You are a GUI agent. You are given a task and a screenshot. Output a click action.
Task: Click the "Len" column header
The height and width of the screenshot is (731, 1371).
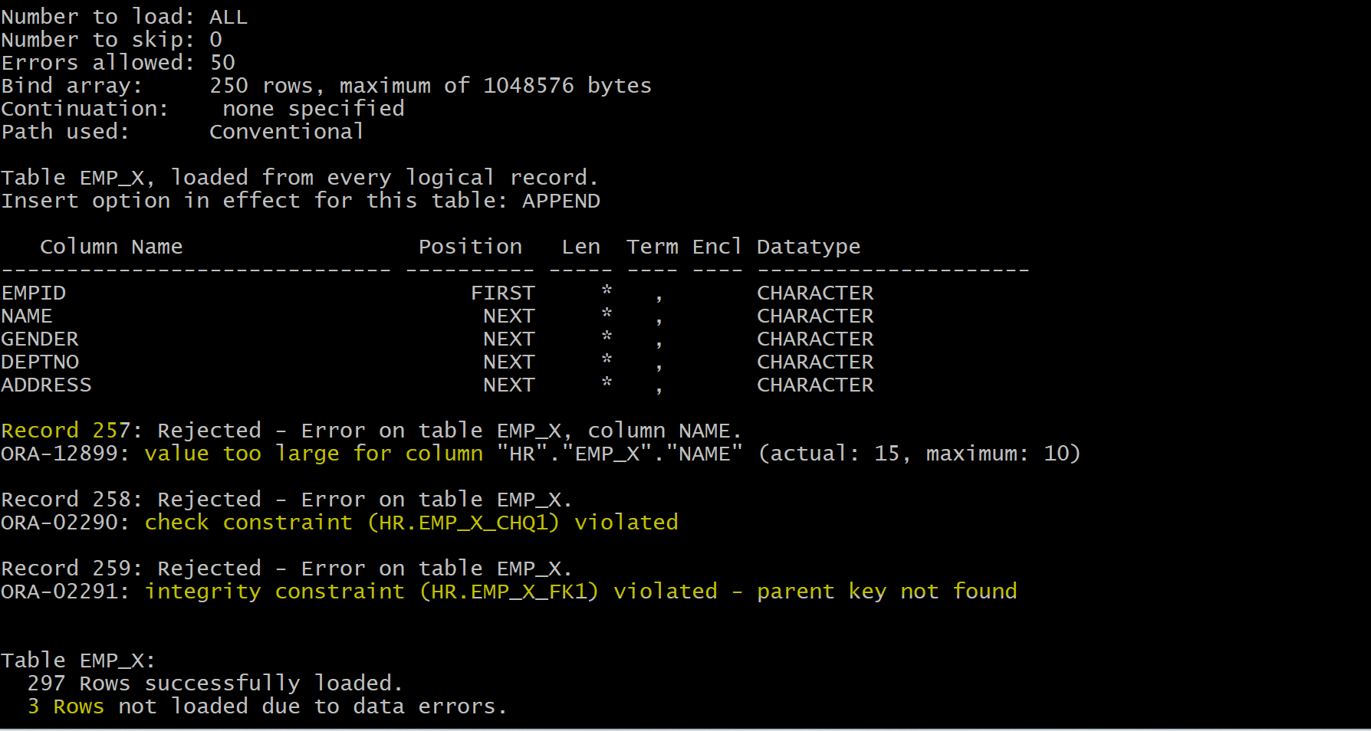coord(581,247)
